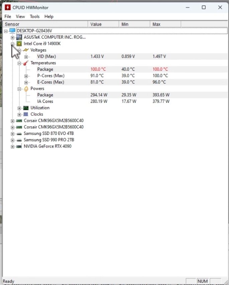The height and width of the screenshot is (285, 229).
Task: Collapse the DESKTOP-G28436V root node
Action: click(x=6, y=31)
